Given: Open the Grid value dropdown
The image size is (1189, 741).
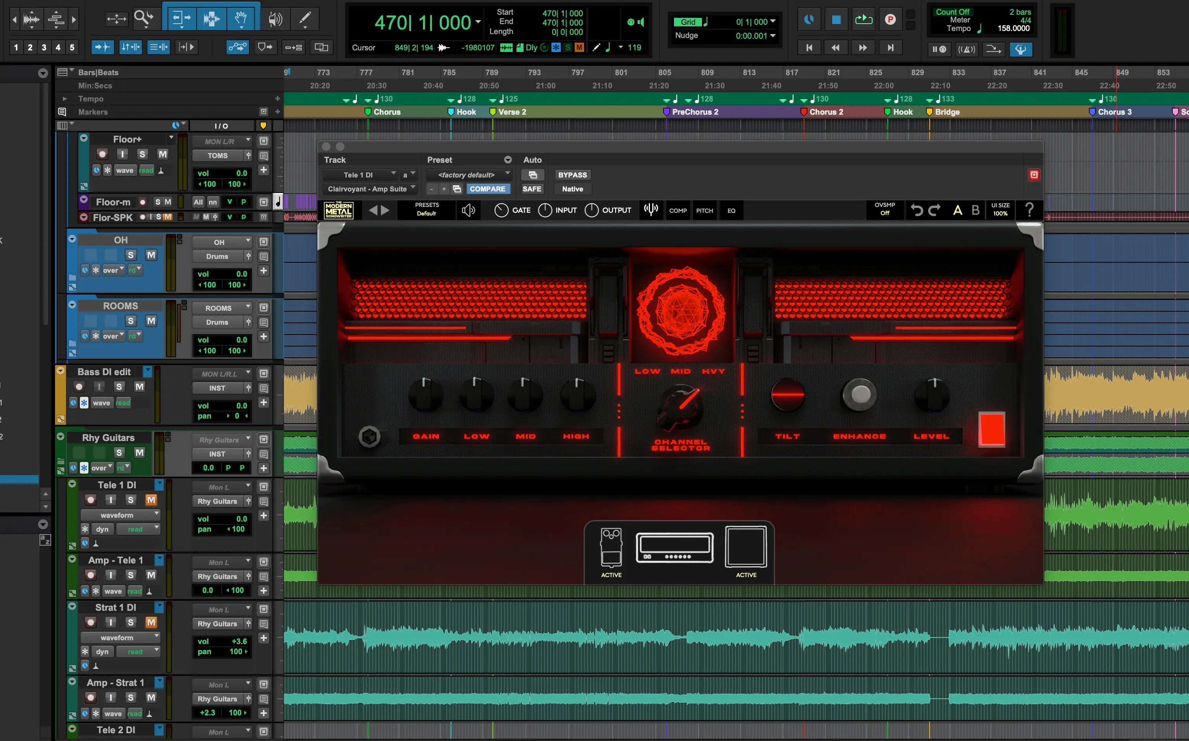Looking at the screenshot, I should coord(773,22).
